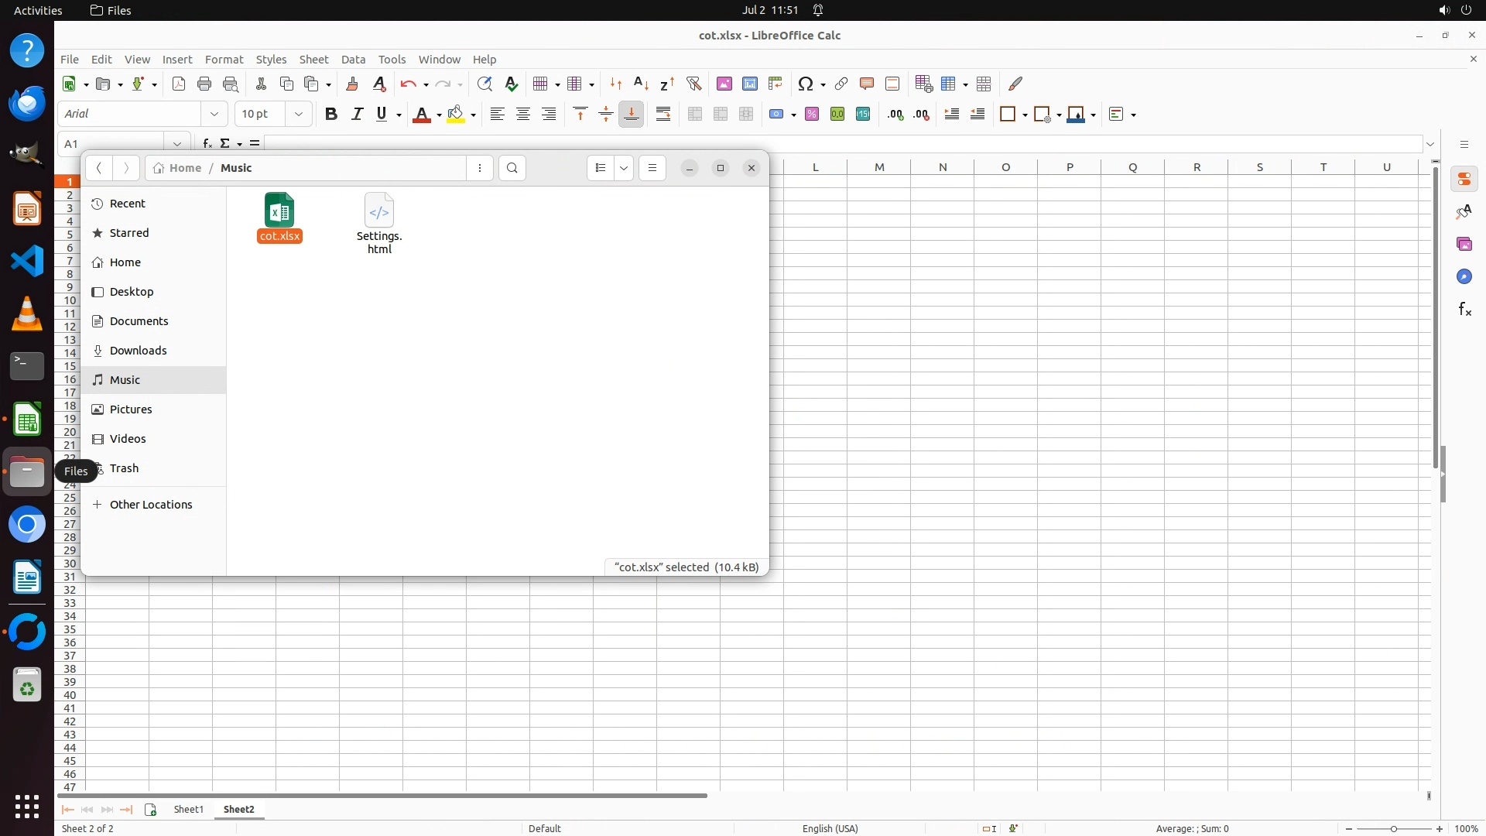Select the Settings.html file
Screen dimensions: 1486x836
(x=379, y=223)
